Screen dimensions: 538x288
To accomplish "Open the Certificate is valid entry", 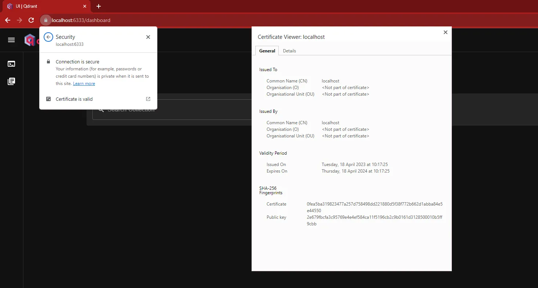I will coord(74,99).
